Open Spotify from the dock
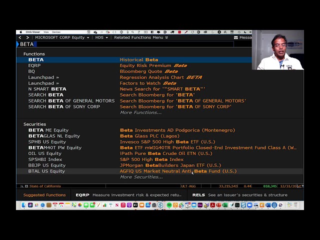Image resolution: width=320 pixels, height=240 pixels. tap(169, 205)
